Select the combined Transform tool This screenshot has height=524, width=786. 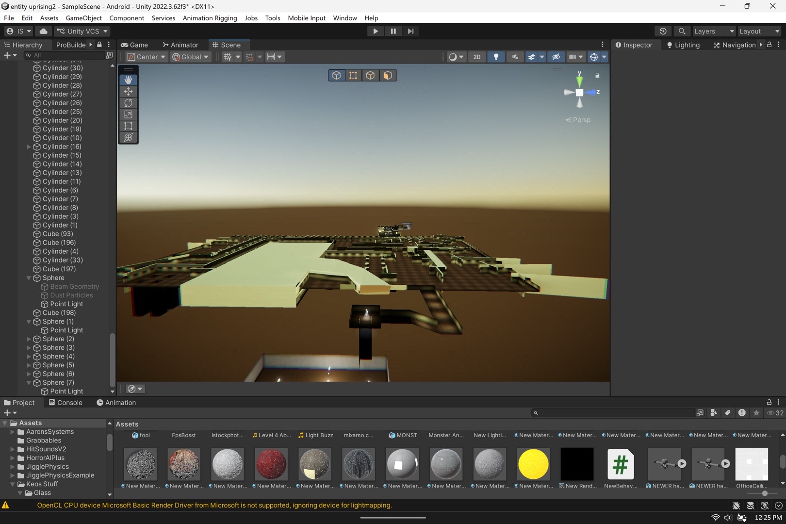128,138
